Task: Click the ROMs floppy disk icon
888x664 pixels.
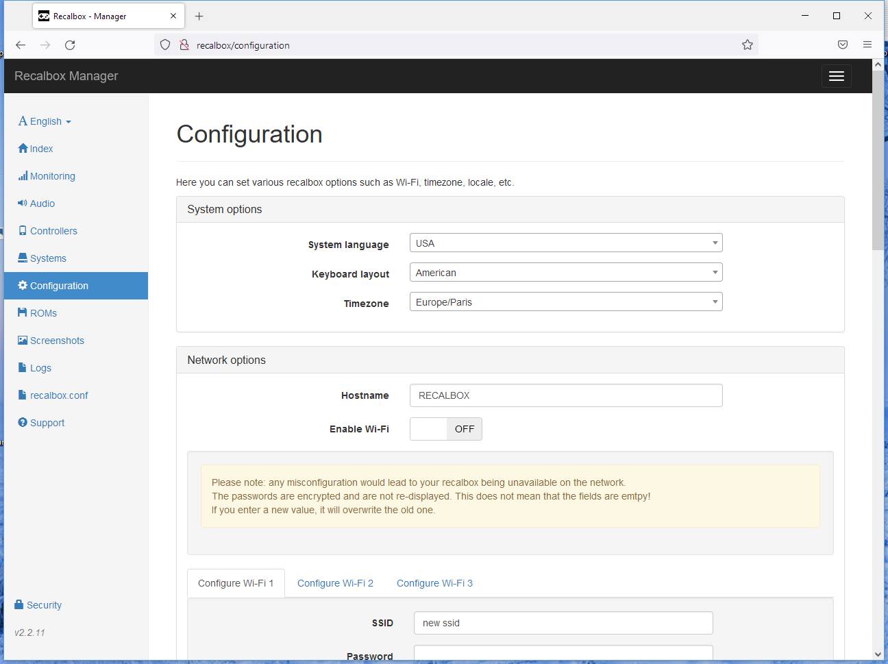Action: 23,313
